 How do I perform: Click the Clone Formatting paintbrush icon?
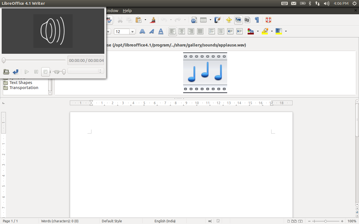pyautogui.click(x=153, y=20)
